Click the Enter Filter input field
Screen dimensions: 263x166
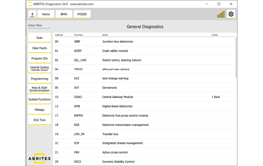point(39,26)
